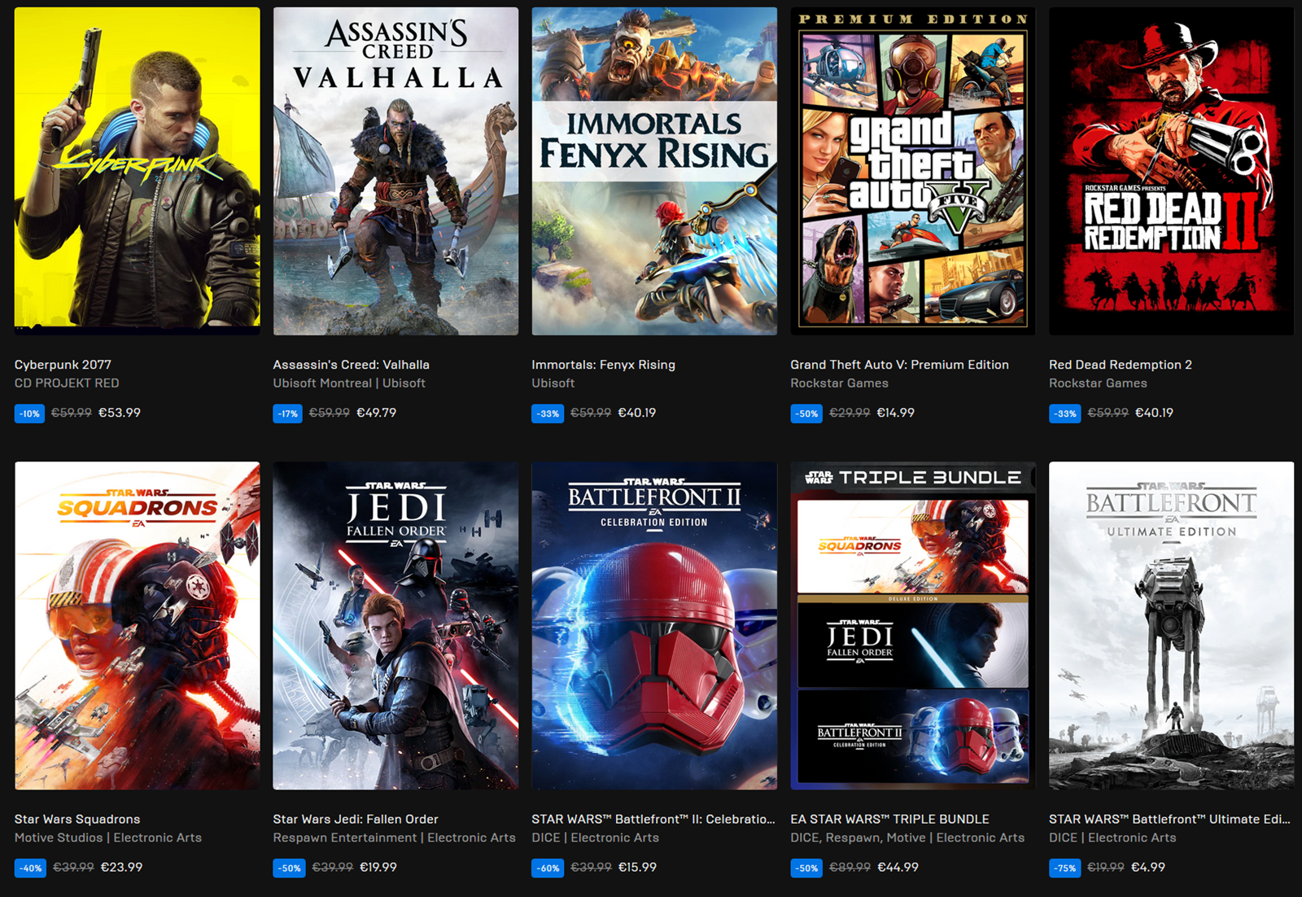Click the €40.19 price under Immortals: Fenyx Rising
This screenshot has width=1302, height=897.
(636, 413)
